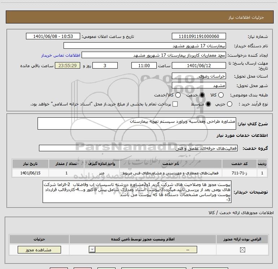This screenshot has width=278, height=269.
Task: Toggle the mandatory license checkbox
Action: 242,250
